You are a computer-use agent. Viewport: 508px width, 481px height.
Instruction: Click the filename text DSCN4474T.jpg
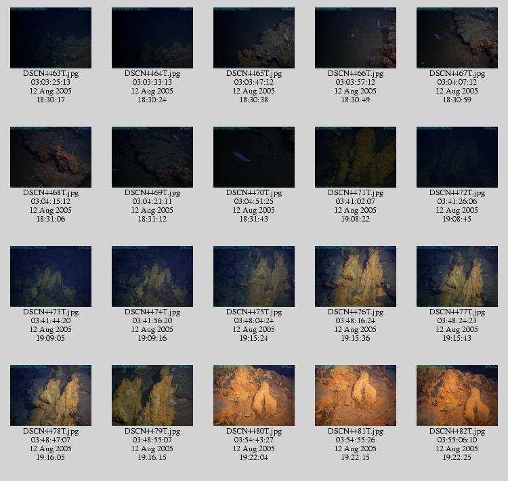click(152, 312)
